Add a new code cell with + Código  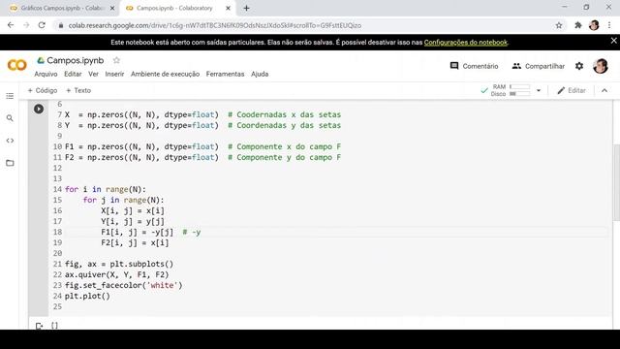[x=43, y=90]
